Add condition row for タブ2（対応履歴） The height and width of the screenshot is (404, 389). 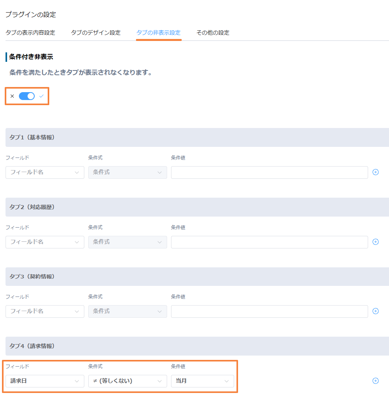tap(376, 242)
